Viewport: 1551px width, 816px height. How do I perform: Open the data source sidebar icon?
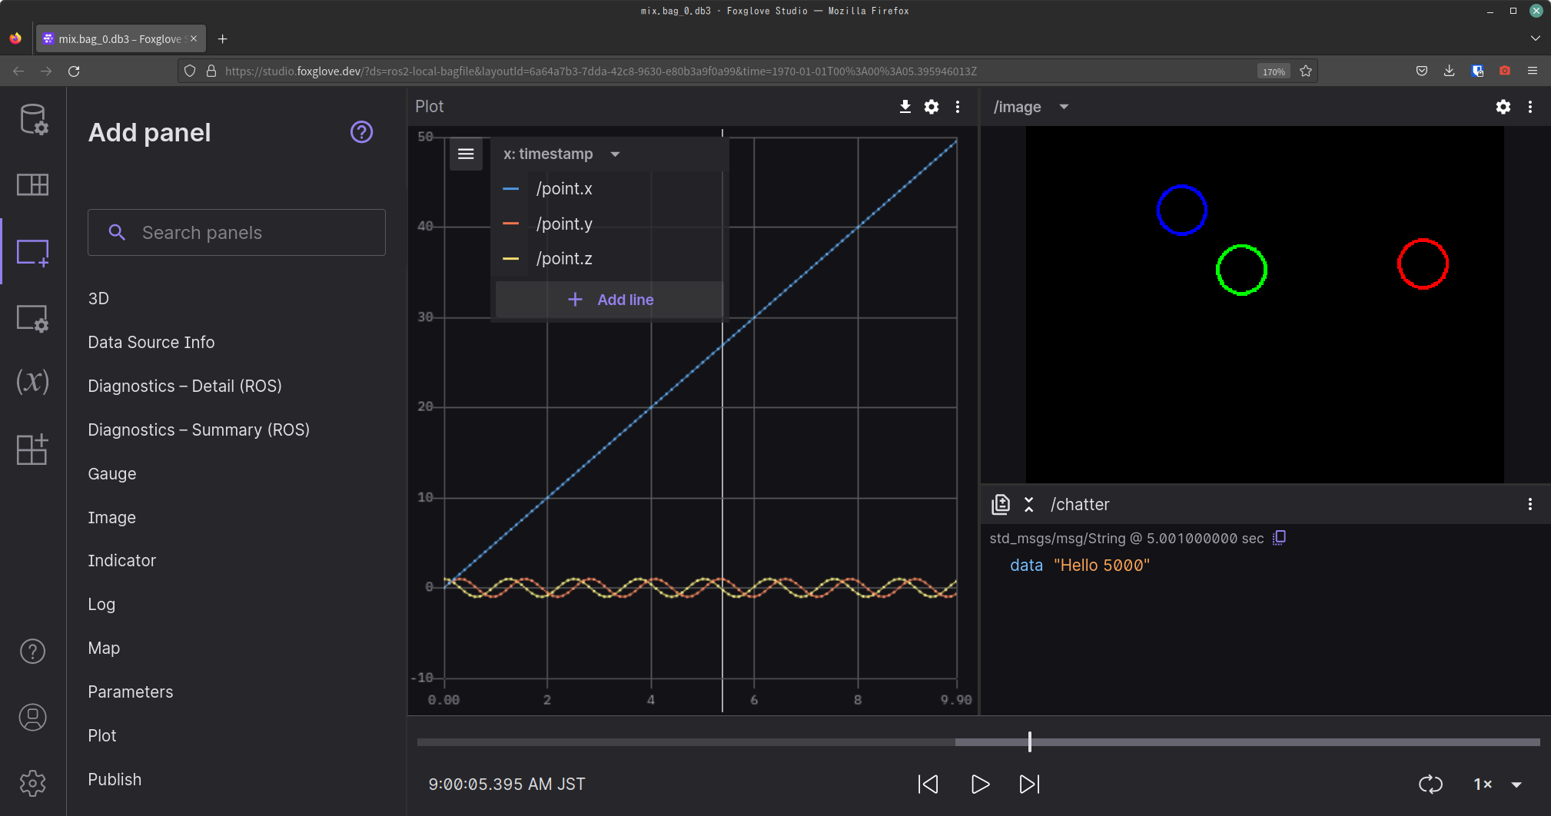point(33,119)
